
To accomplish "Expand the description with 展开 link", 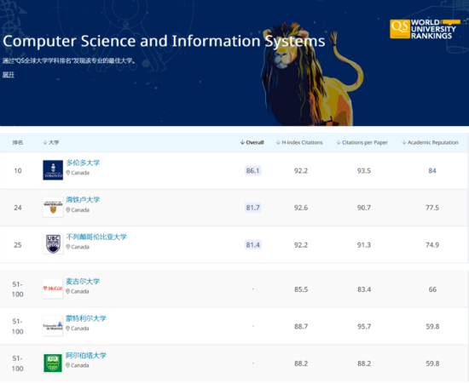I will [9, 75].
